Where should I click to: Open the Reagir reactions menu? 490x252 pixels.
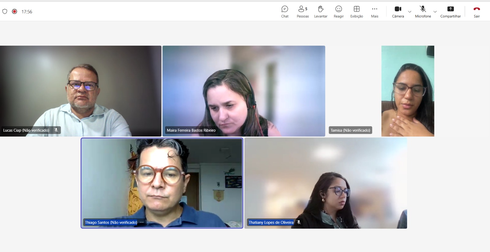coord(338,12)
